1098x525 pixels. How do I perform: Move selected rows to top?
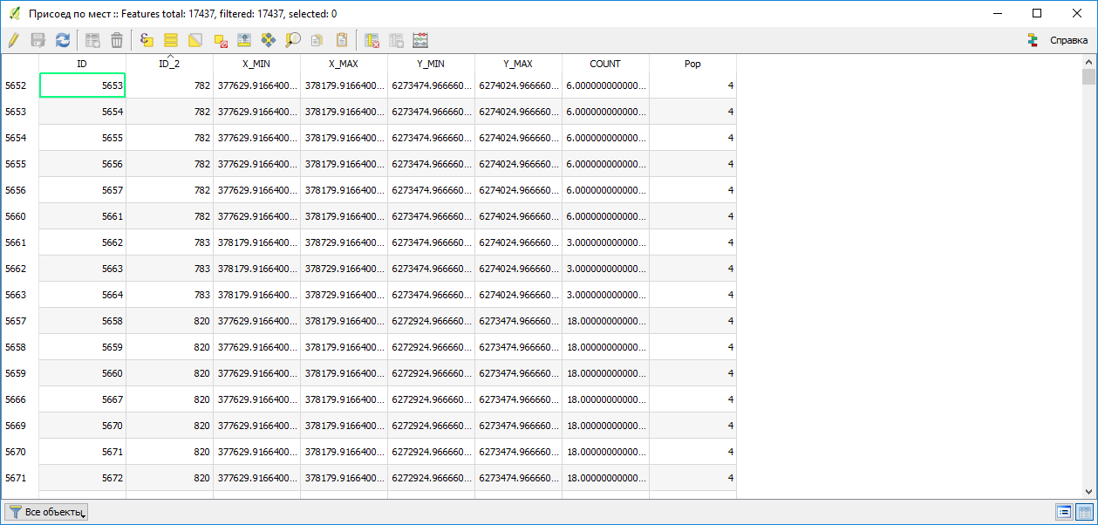pyautogui.click(x=244, y=40)
